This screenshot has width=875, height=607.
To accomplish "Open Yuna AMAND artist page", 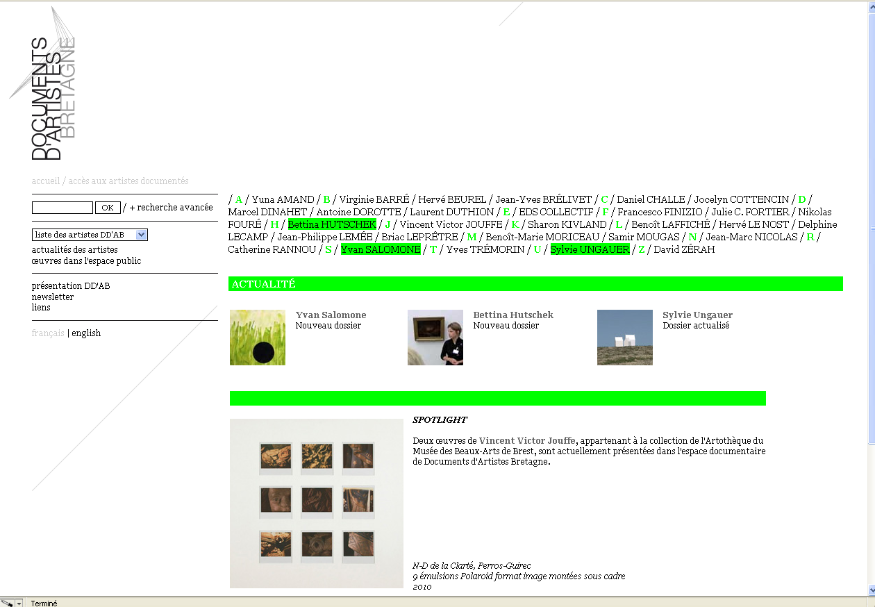I will coord(283,199).
